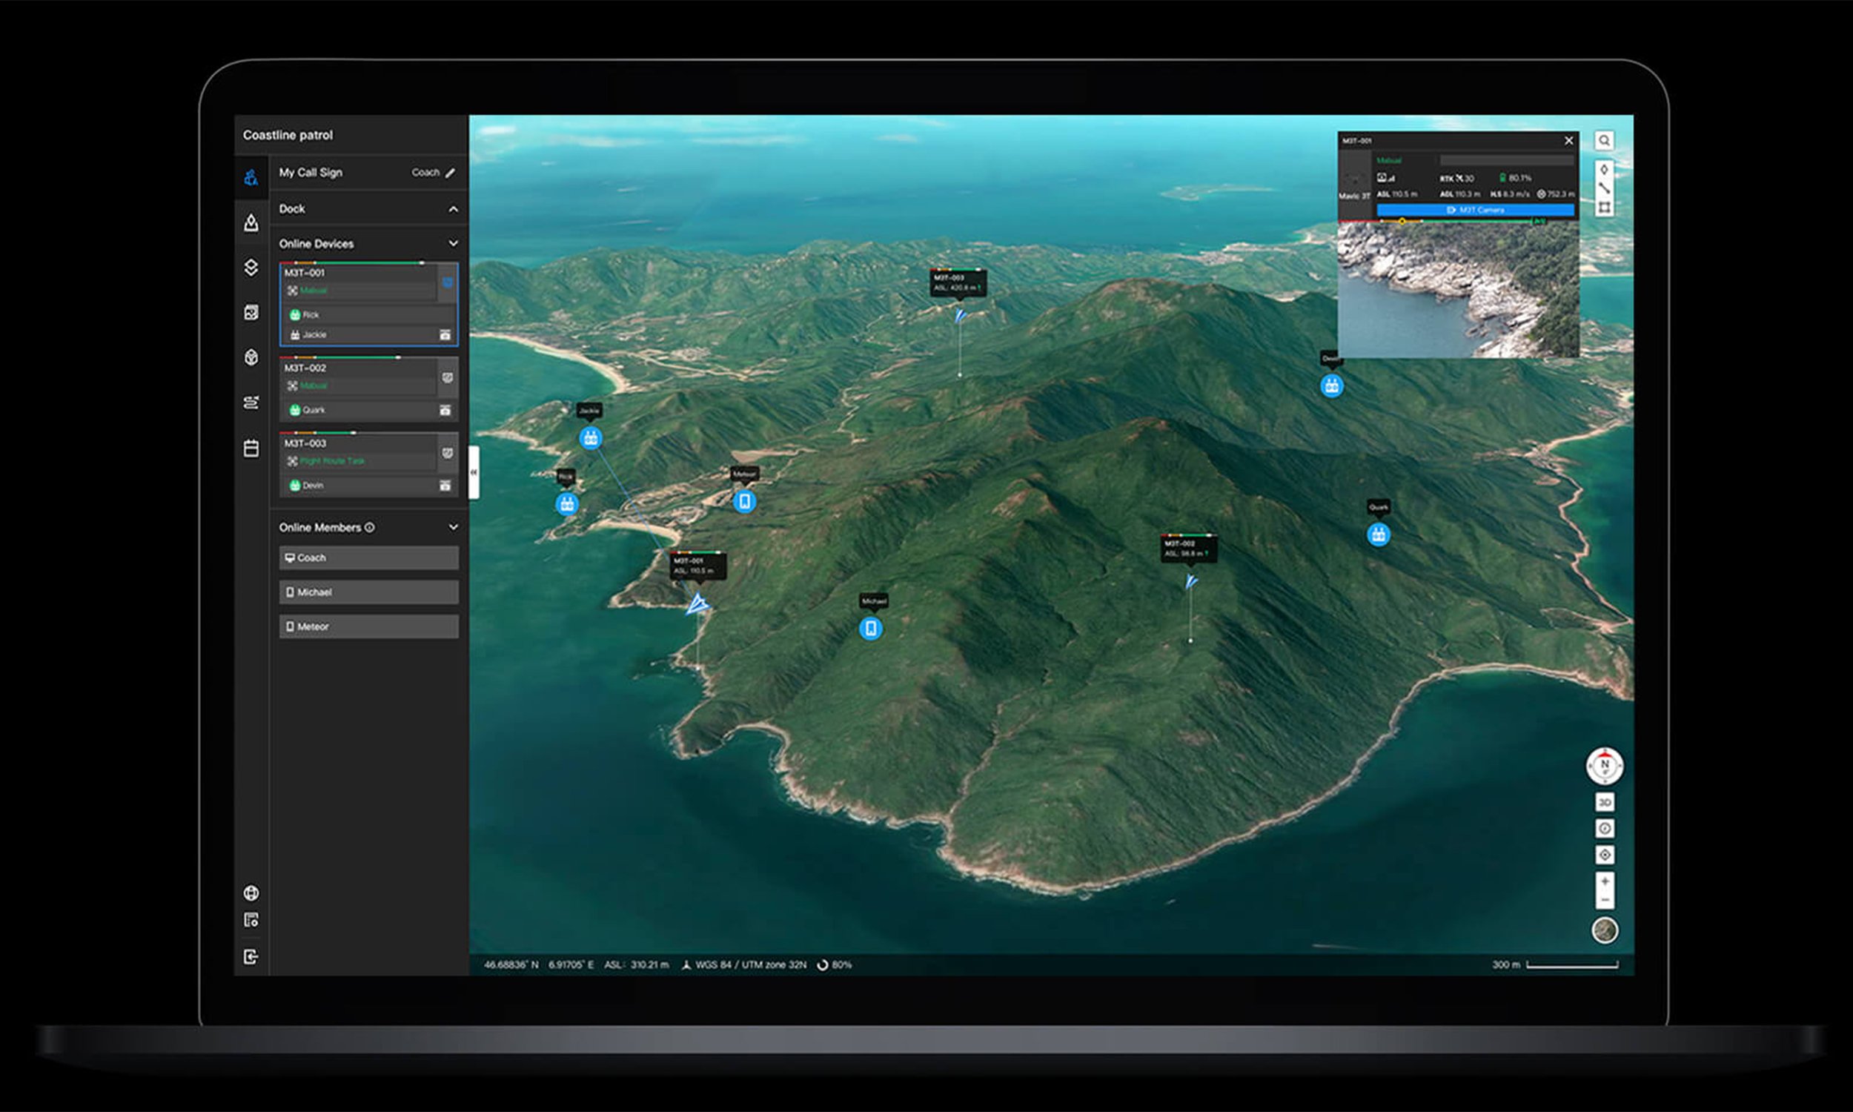
Task: Click the compass to reset north
Action: tap(1605, 766)
